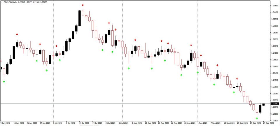Click the 1.25850 price axis label
Screen dimensions: 280x126
point(274,66)
